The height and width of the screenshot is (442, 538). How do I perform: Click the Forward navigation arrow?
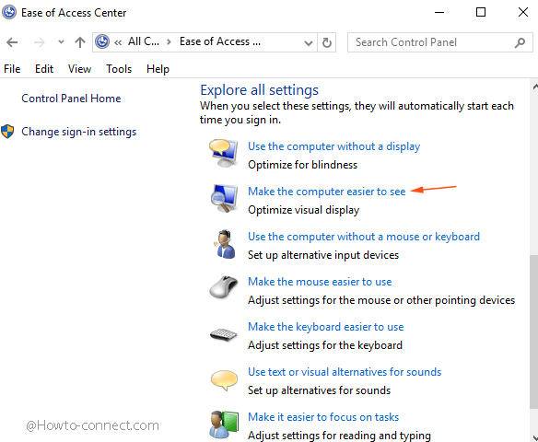click(39, 42)
